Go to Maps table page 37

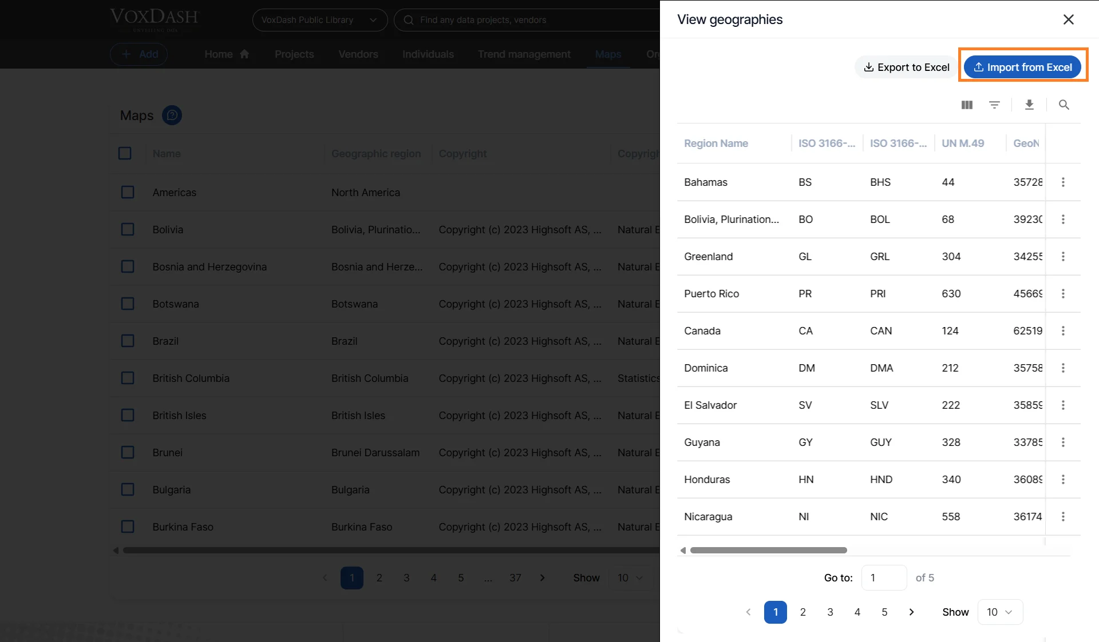pyautogui.click(x=515, y=577)
